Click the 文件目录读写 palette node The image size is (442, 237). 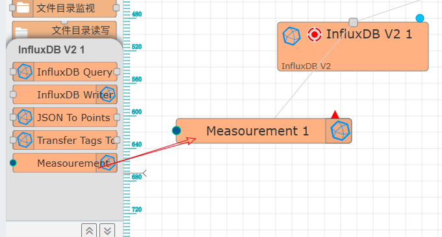tap(64, 30)
